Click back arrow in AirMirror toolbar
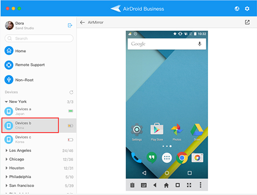Image resolution: width=257 pixels, height=195 pixels. click(x=155, y=185)
